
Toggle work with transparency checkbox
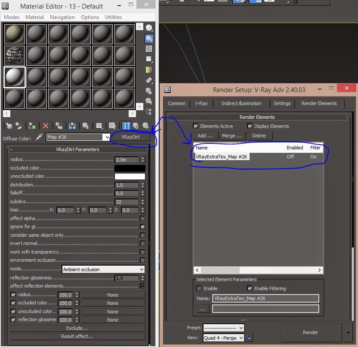coord(142,252)
